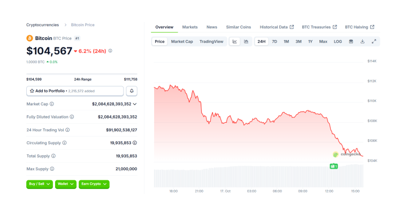
Task: Select TradingView chart mode
Action: pyautogui.click(x=211, y=42)
